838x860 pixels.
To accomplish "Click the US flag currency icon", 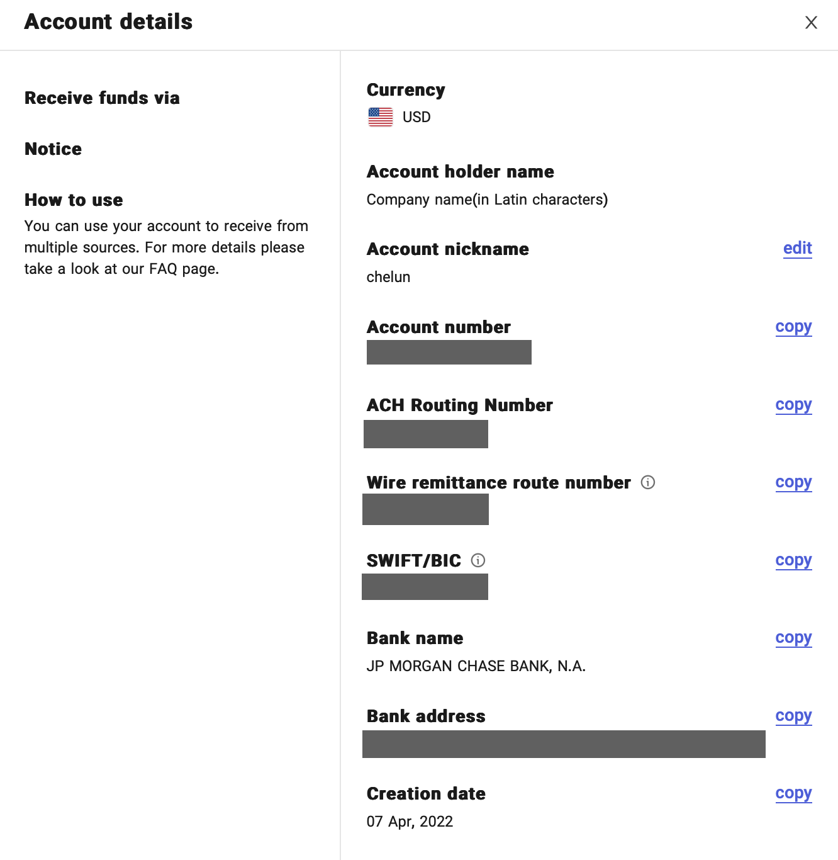I will pyautogui.click(x=381, y=117).
